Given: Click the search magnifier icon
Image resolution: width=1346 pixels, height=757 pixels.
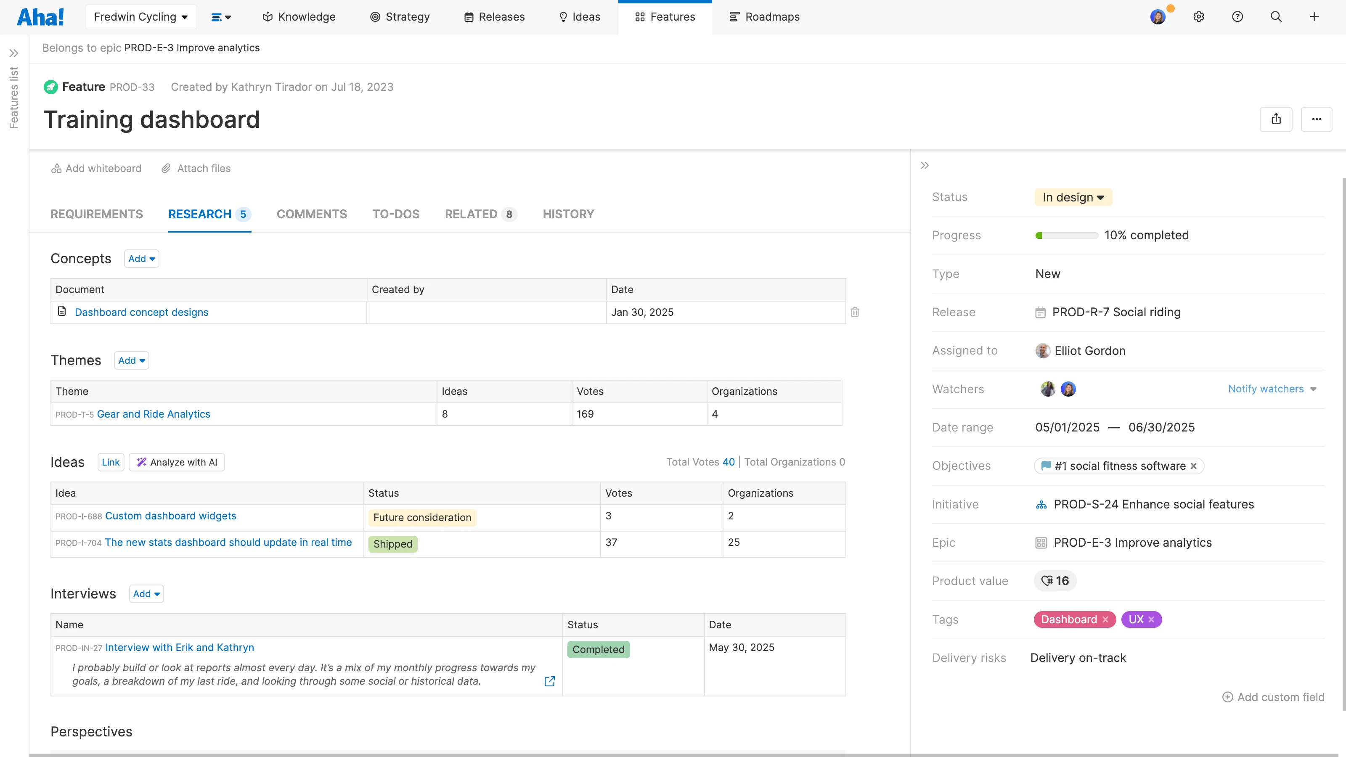Looking at the screenshot, I should (1276, 16).
